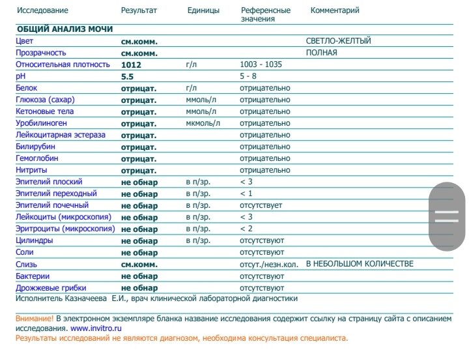Viewport: 469px width, 361px height.
Task: Open the Цилиндры link
Action: tap(35, 240)
